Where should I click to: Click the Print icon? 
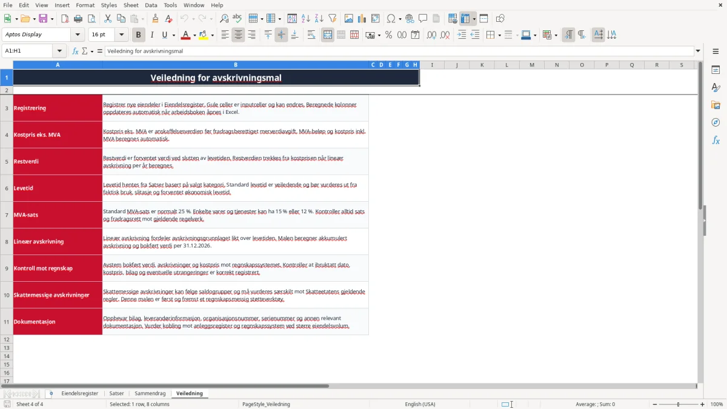pyautogui.click(x=78, y=19)
